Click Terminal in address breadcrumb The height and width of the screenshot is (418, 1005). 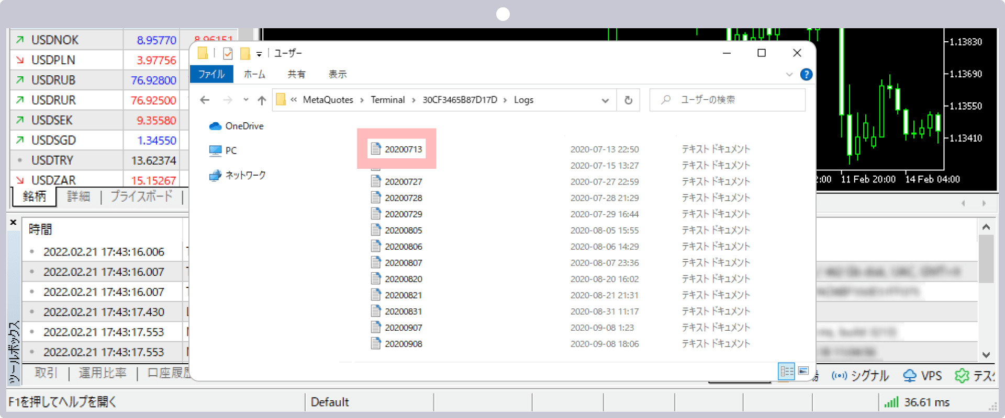tap(387, 100)
